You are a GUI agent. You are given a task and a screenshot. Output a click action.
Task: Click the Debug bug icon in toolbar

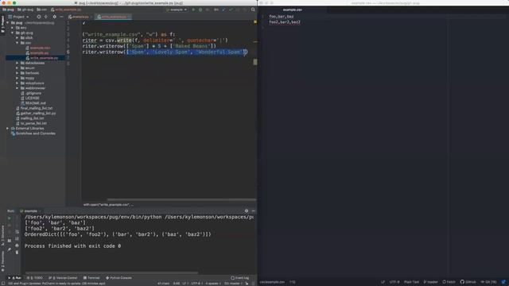tap(200, 10)
